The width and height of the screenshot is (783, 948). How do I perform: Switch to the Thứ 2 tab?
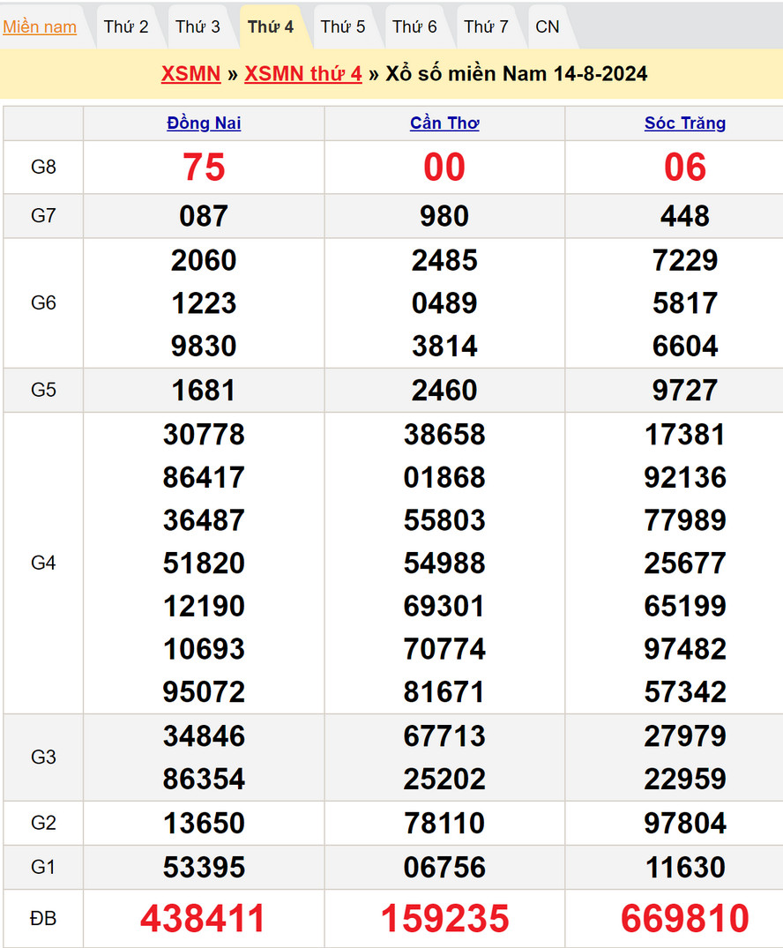(x=126, y=26)
